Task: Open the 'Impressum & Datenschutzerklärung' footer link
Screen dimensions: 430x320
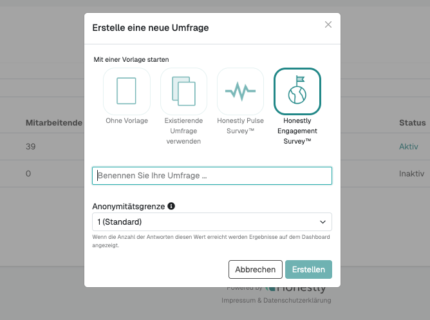Action: (x=277, y=301)
